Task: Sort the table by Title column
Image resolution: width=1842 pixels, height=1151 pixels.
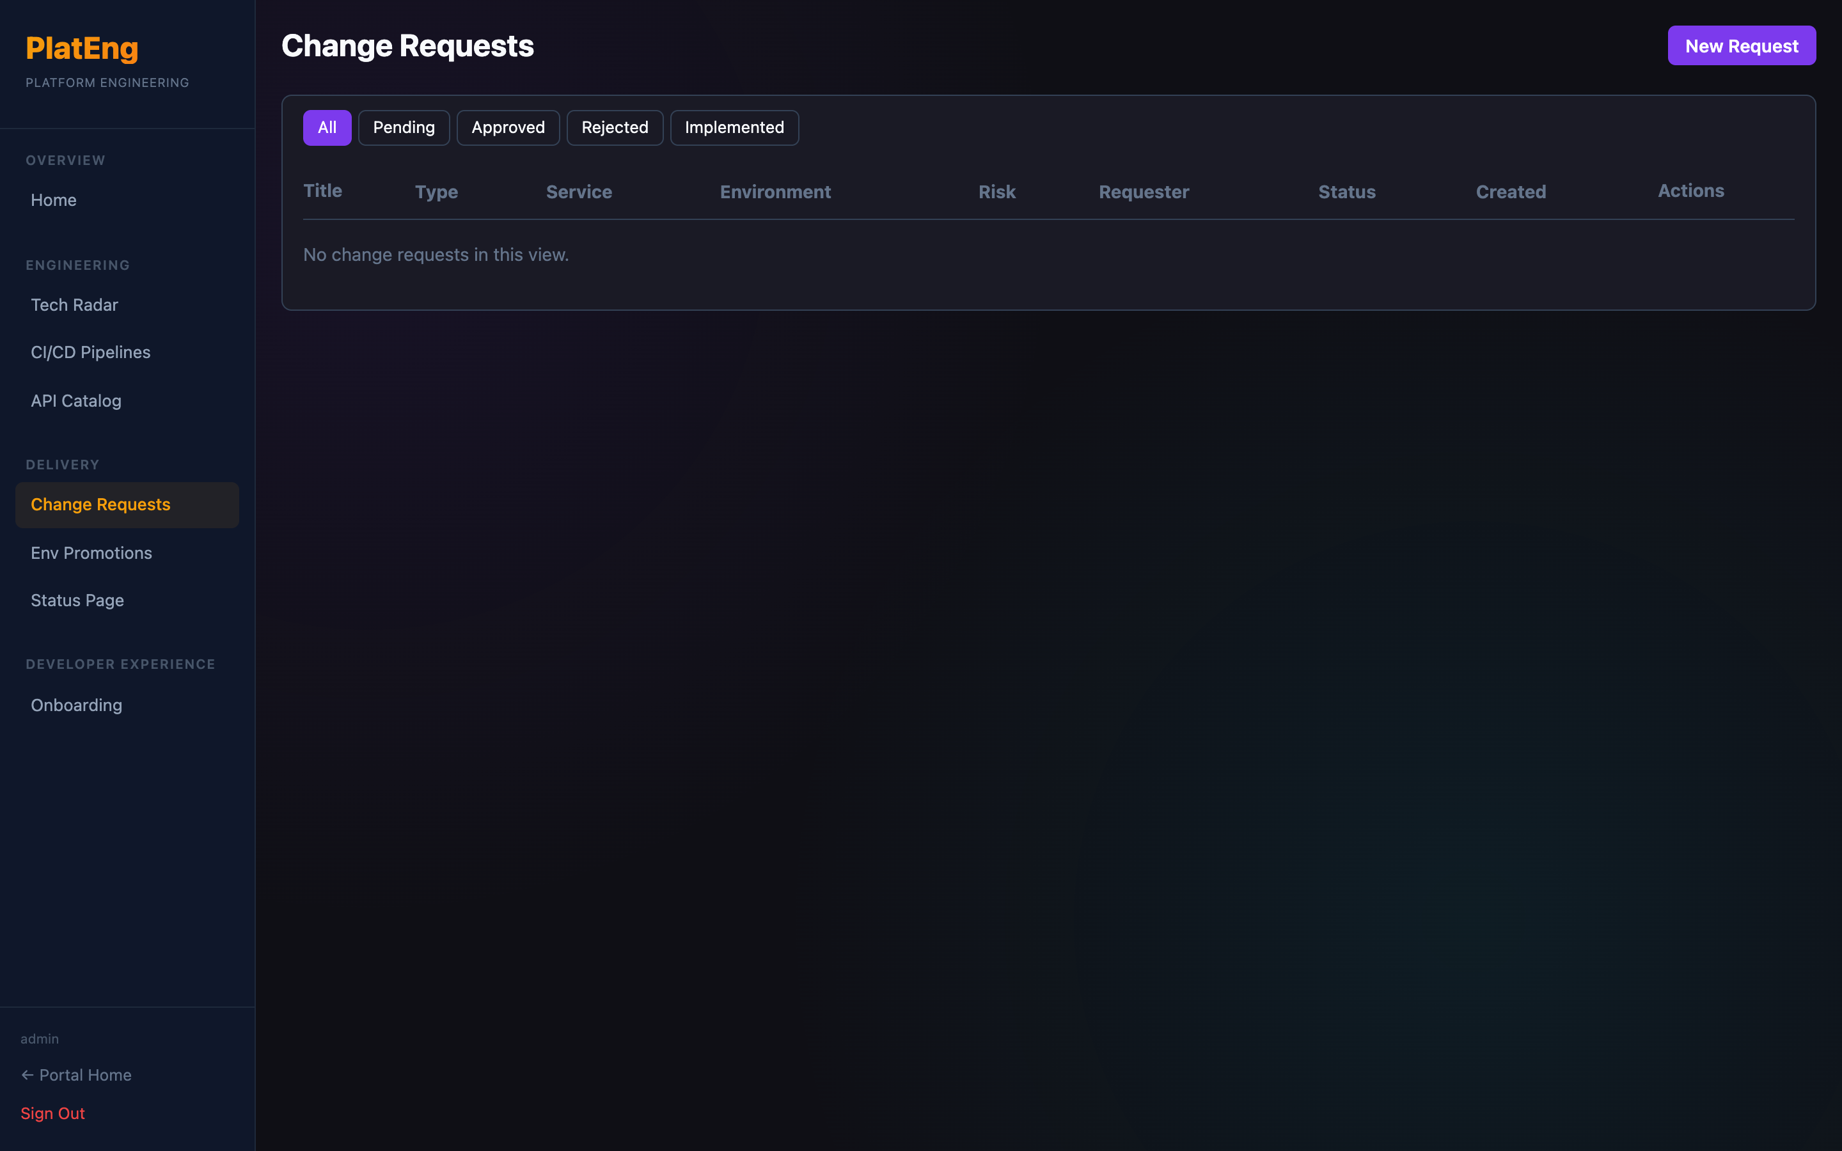Action: click(322, 191)
